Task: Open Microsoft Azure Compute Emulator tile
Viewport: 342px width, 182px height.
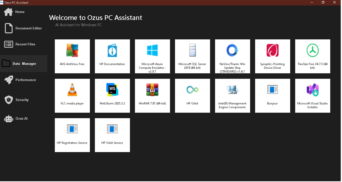Action: [x=152, y=56]
